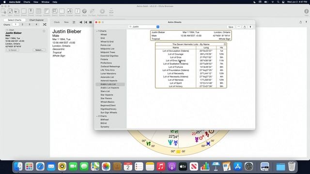This screenshot has height=174, width=310.
Task: Click the New chart toolbar icon
Action: click(3, 12)
